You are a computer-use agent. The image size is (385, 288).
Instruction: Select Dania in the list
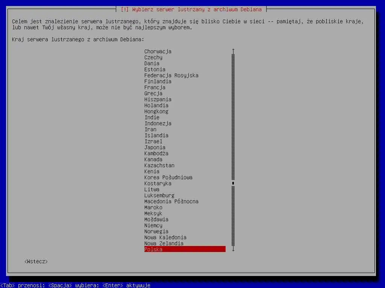click(152, 63)
